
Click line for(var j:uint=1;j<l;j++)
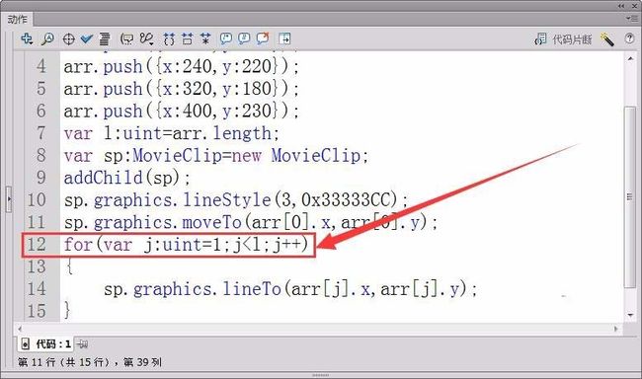186,245
